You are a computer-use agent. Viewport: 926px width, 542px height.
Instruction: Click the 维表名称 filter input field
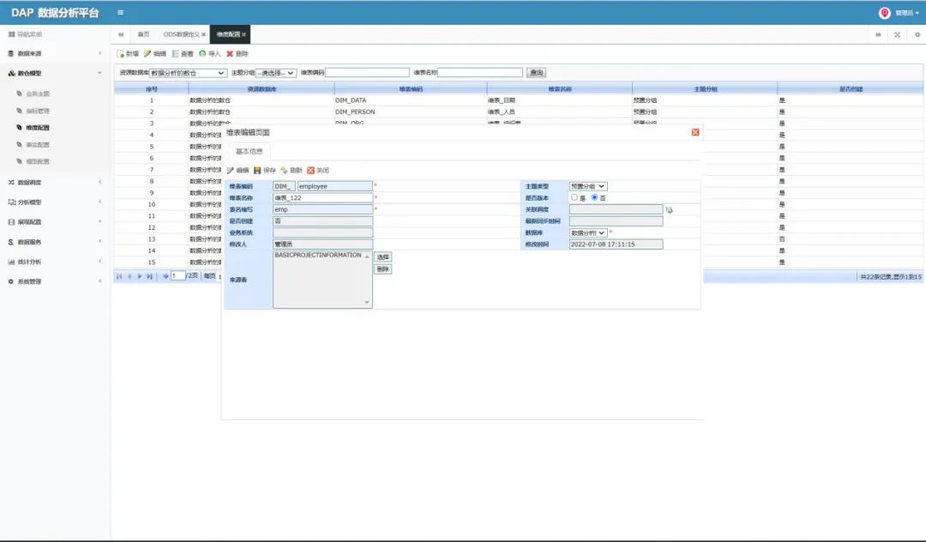point(480,73)
